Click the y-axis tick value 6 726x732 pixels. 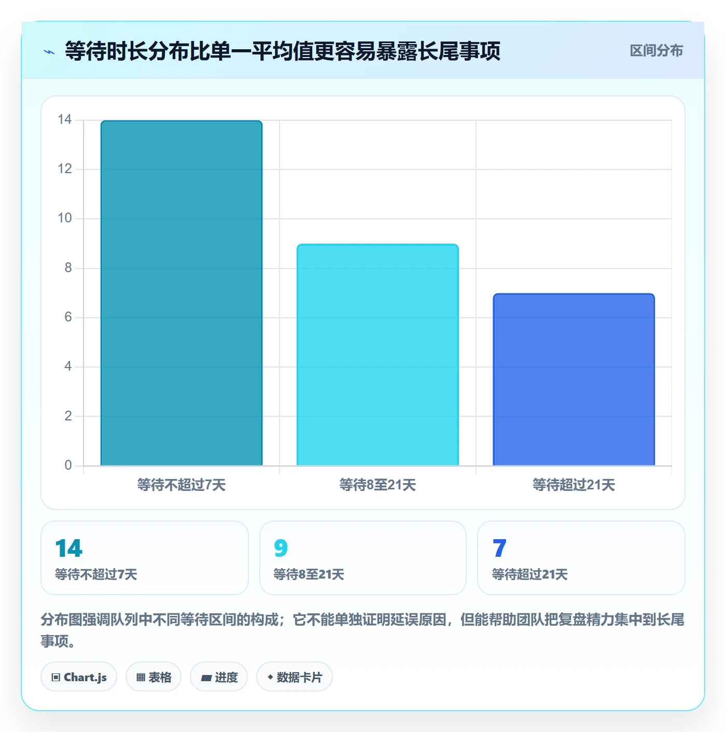tap(68, 317)
